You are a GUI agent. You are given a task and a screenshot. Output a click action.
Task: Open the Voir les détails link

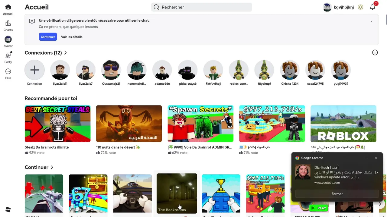72,37
